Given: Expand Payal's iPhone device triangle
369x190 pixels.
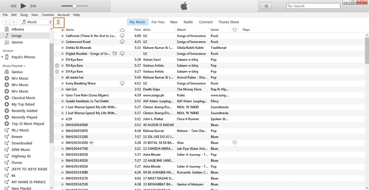Looking at the screenshot, I should point(2,57).
